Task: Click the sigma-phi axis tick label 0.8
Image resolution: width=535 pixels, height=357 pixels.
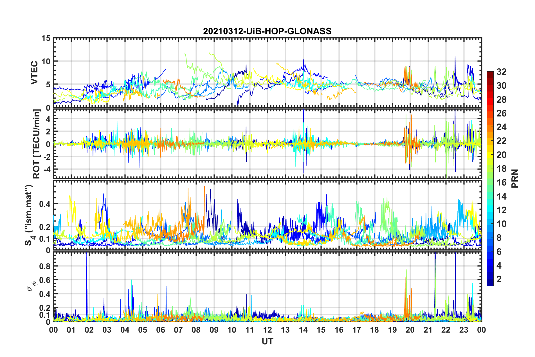Action: pos(45,266)
